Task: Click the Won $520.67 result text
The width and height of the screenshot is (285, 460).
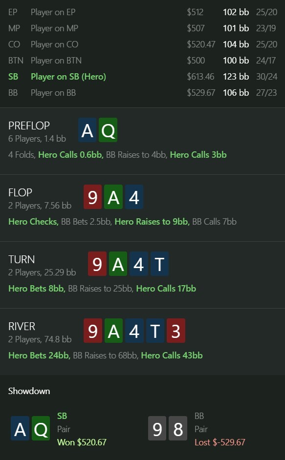Action: click(x=82, y=442)
